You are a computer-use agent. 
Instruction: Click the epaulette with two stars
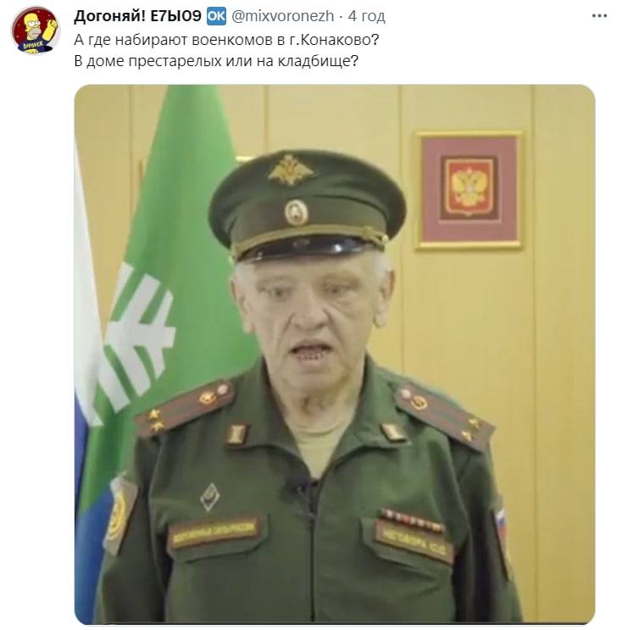(x=185, y=408)
